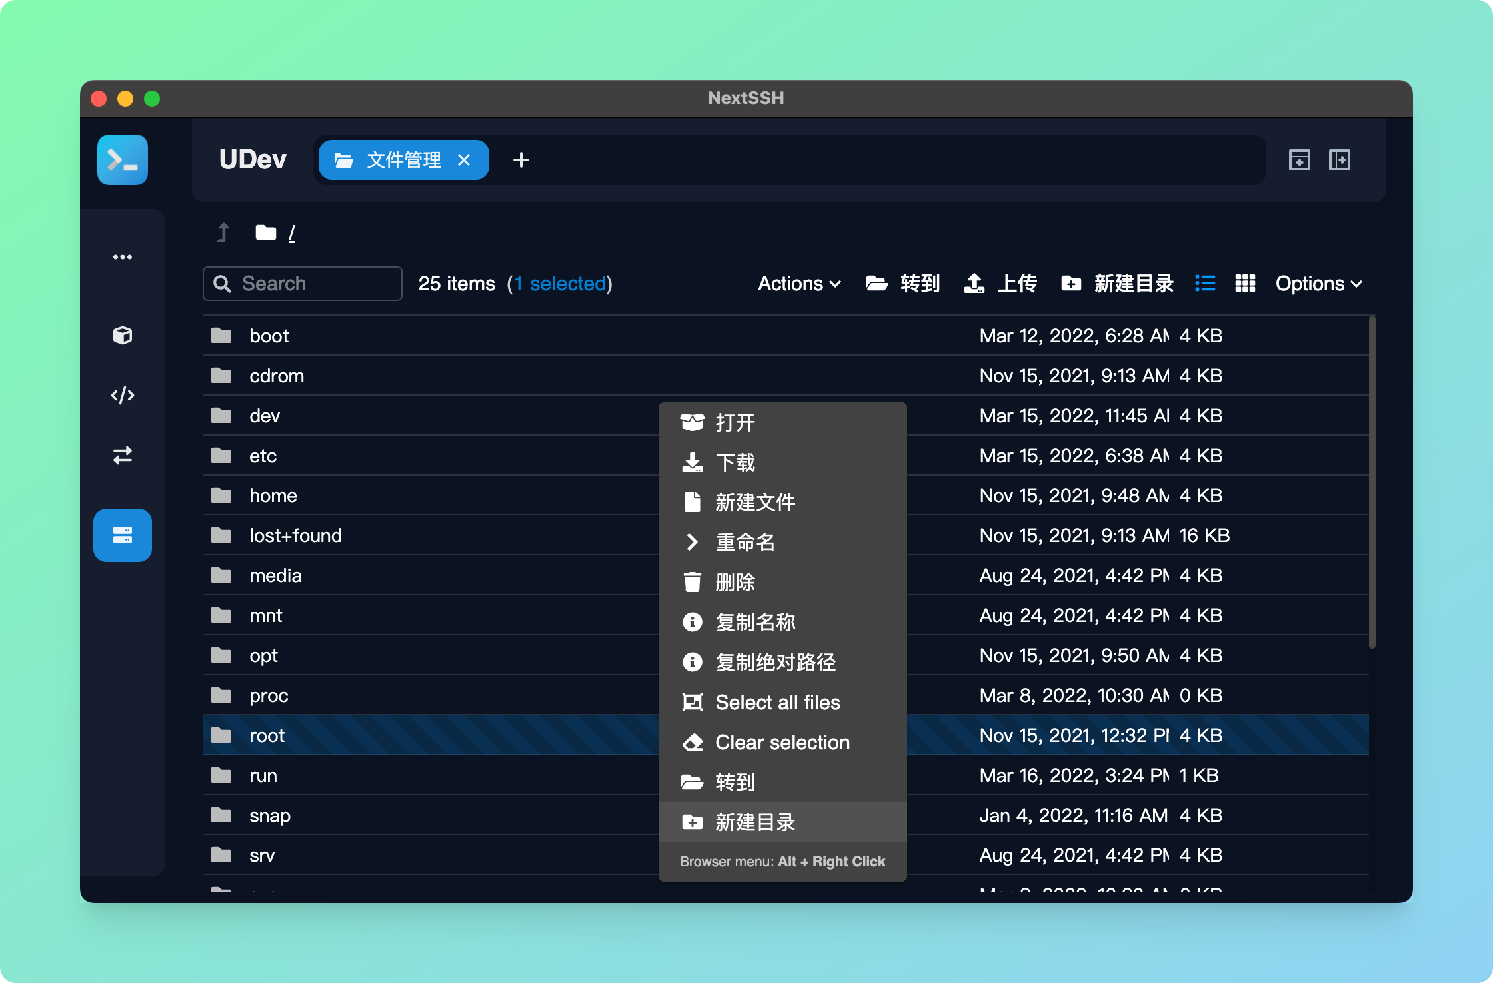This screenshot has height=983, width=1493.
Task: Go up one directory with the arrow
Action: 223,233
